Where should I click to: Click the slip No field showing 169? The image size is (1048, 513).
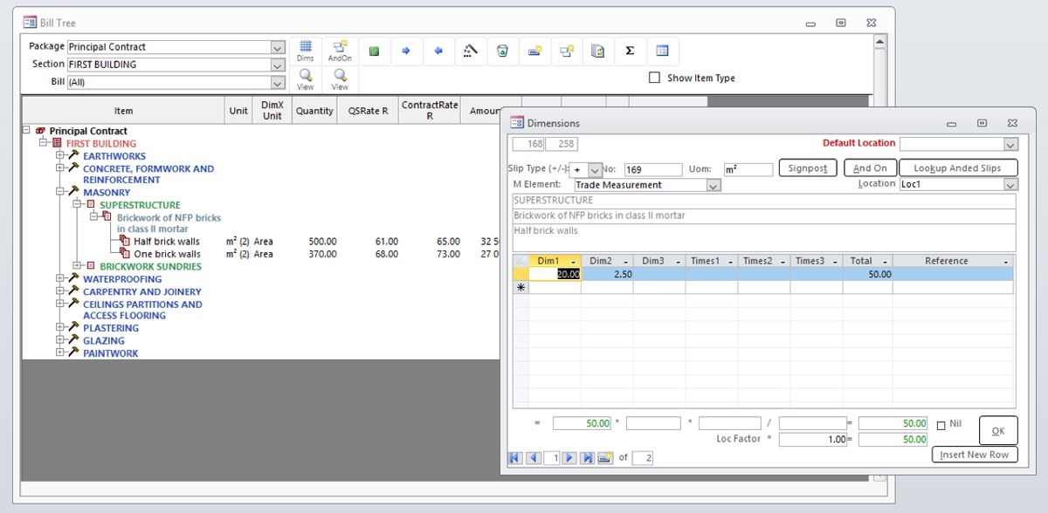pos(652,170)
